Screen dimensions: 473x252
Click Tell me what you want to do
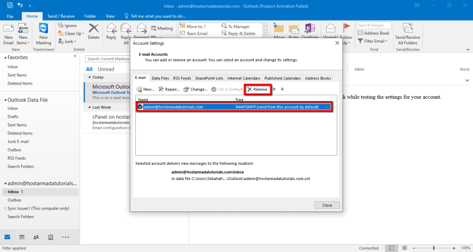155,16
